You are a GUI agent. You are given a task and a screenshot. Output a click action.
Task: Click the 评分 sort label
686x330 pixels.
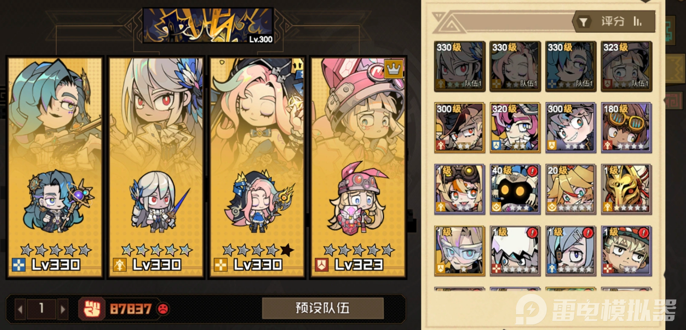pyautogui.click(x=612, y=21)
